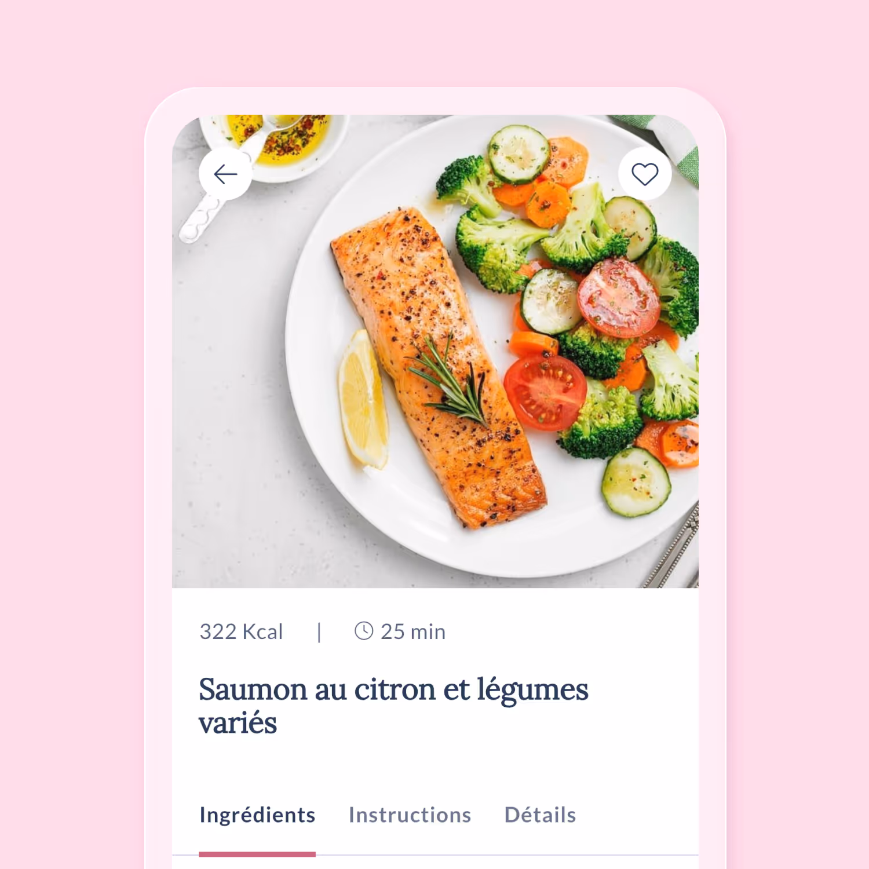
Task: Click the pink active tab indicator bar
Action: coord(257,854)
